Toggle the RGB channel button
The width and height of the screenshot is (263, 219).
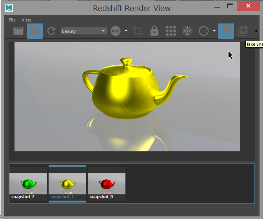(x=116, y=31)
